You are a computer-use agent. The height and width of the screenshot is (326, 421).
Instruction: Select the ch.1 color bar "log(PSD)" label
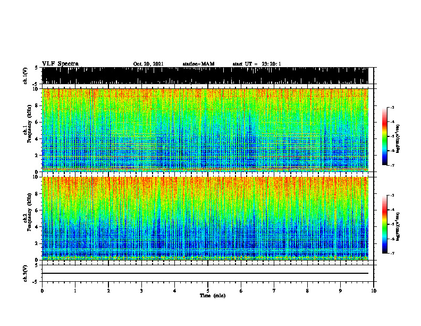pyautogui.click(x=398, y=139)
